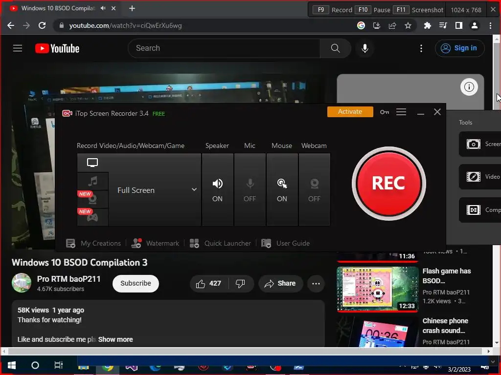Image resolution: width=501 pixels, height=375 pixels.
Task: Open the iTop recorder hamburger menu
Action: 401,112
